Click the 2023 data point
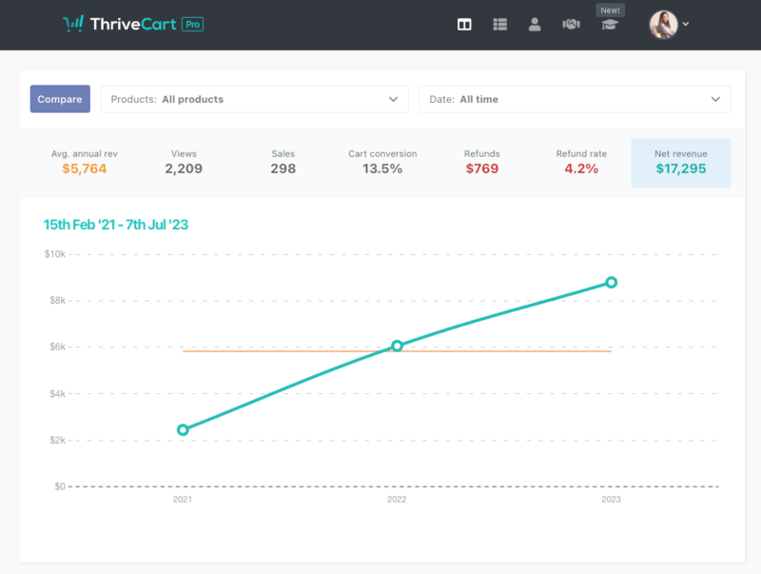 [612, 282]
